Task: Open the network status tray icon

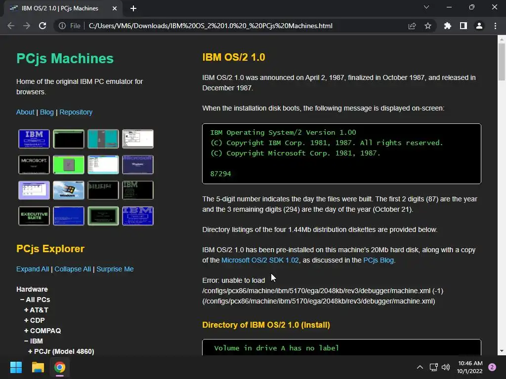Action: (433, 367)
